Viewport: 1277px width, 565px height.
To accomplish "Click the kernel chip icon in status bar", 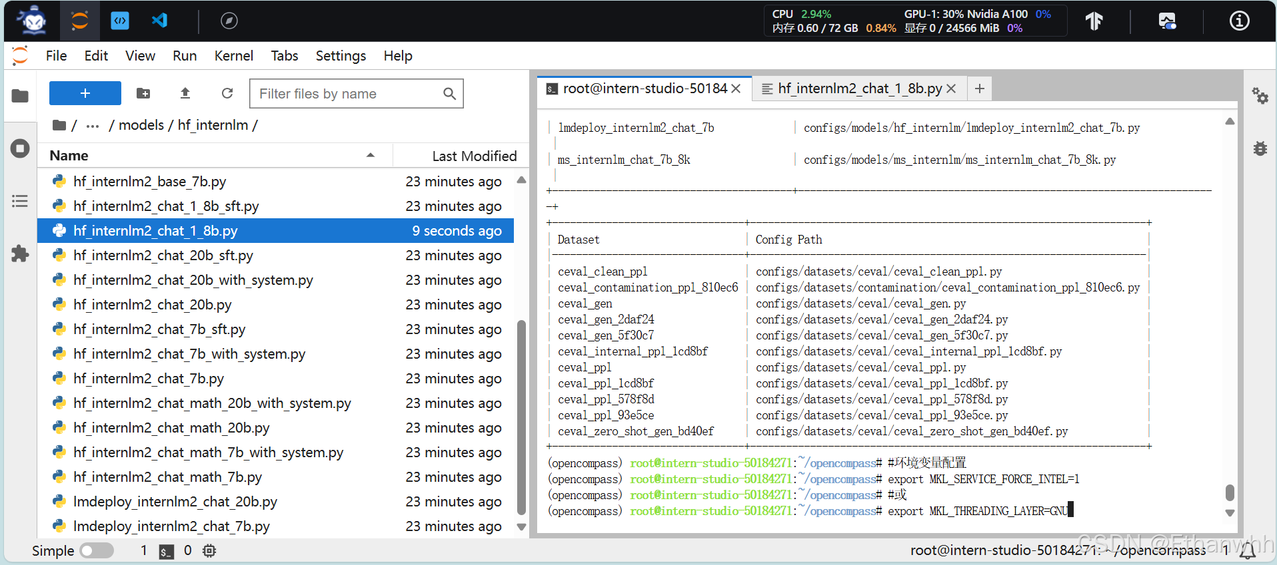I will tap(209, 551).
